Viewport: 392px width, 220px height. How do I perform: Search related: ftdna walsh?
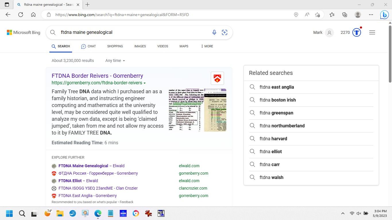point(311,177)
